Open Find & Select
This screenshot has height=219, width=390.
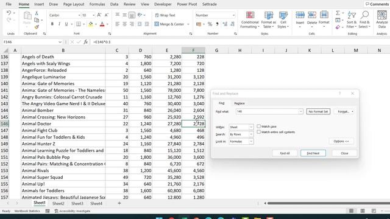coord(365,20)
